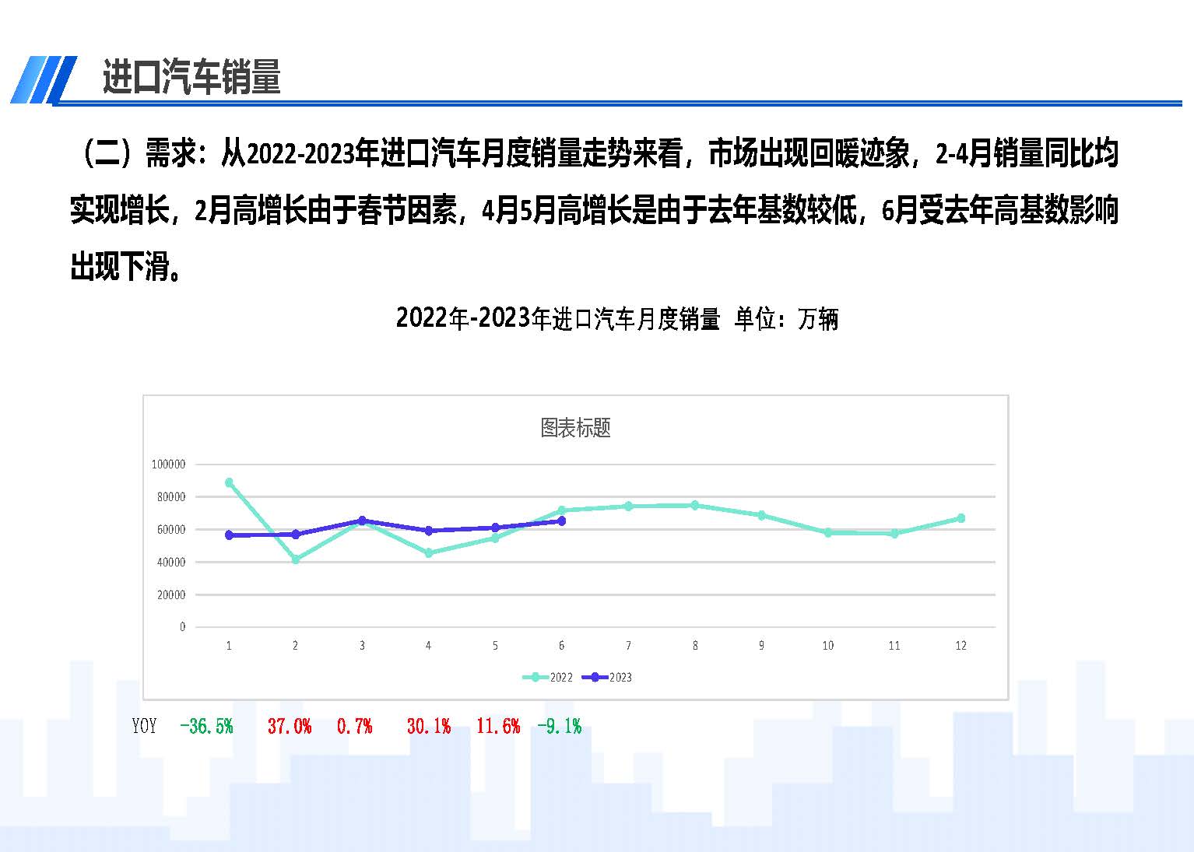Click the 2022 August data point
Viewport: 1194px width, 852px height.
pyautogui.click(x=694, y=505)
